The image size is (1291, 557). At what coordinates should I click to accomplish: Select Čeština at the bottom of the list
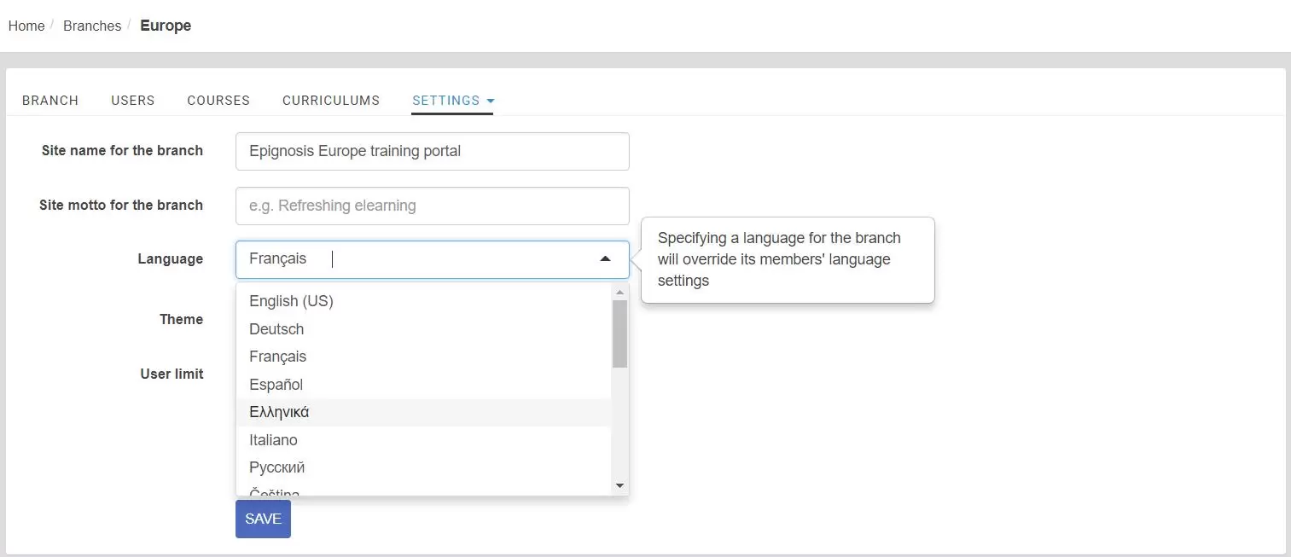coord(274,492)
